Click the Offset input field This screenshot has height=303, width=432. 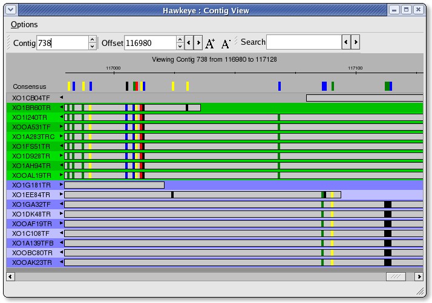[149, 43]
